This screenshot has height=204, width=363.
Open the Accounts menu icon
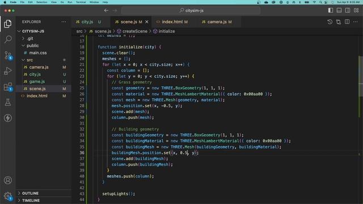tap(8, 180)
